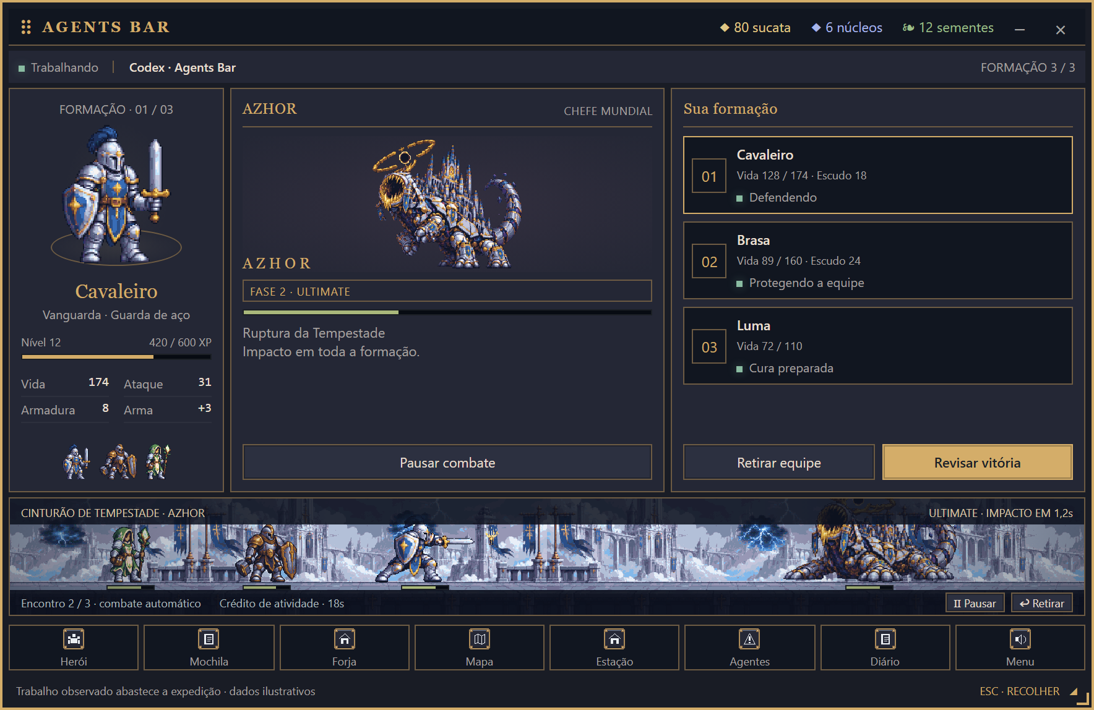Click the Codex · Agents Bar breadcrumb

tap(183, 67)
